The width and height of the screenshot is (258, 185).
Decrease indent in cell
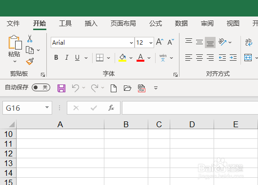coord(222,57)
